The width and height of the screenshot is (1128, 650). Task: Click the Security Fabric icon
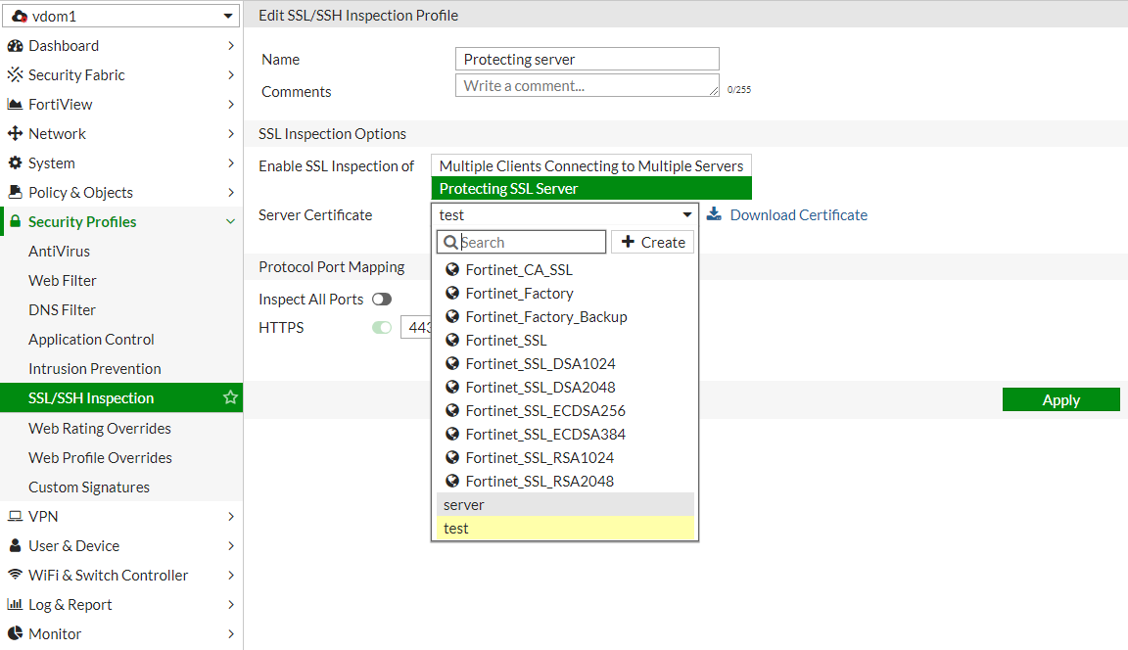point(15,75)
